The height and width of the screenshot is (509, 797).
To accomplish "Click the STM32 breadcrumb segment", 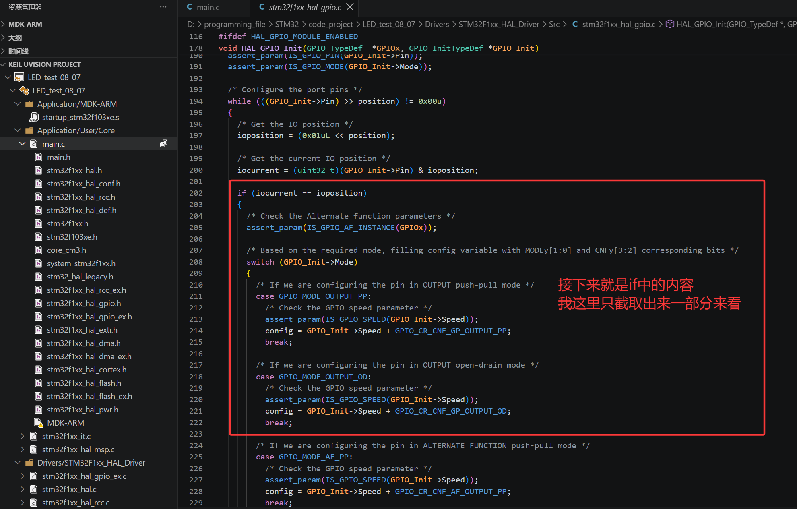I will (x=287, y=24).
